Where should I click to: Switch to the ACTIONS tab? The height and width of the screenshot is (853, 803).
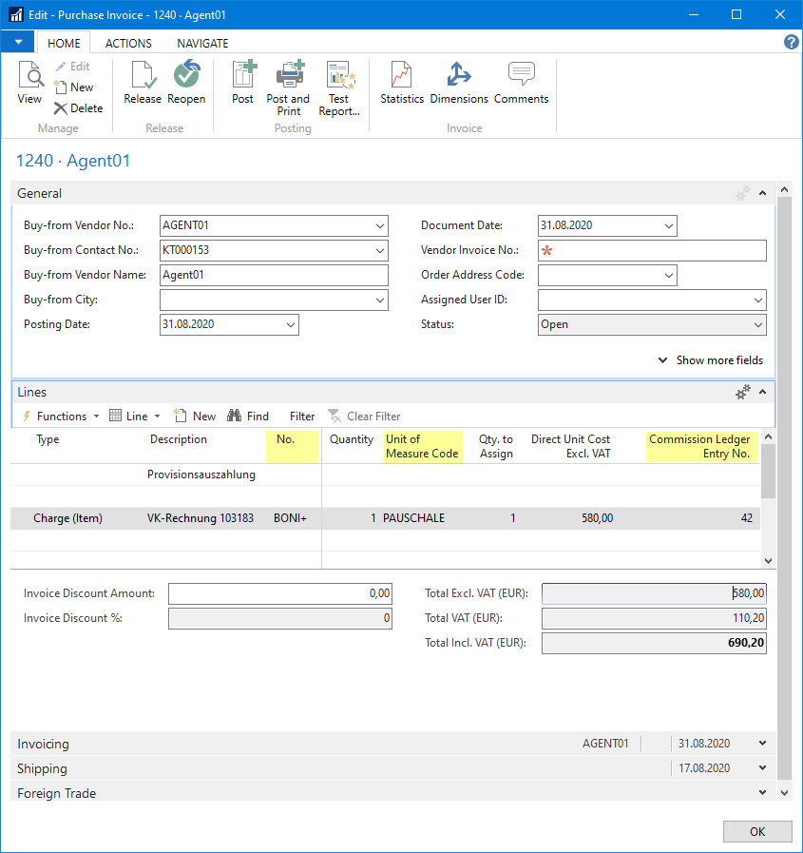[x=127, y=43]
